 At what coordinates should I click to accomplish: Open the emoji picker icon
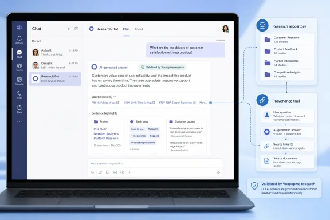point(108,172)
